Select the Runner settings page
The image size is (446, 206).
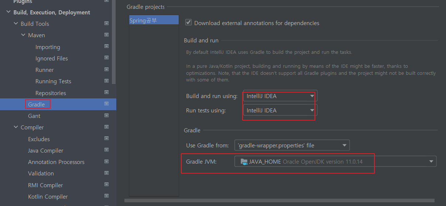point(44,70)
